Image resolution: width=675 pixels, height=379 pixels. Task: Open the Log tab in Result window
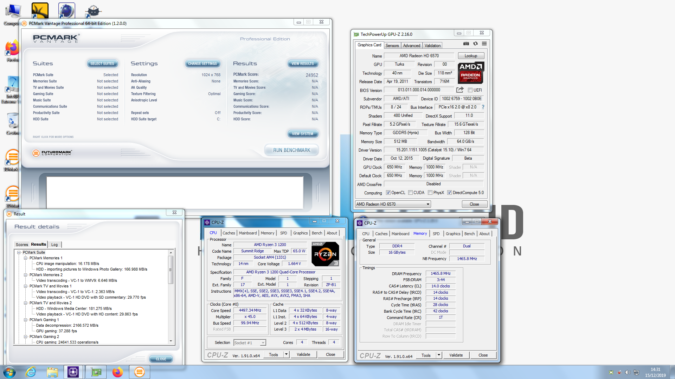(54, 245)
